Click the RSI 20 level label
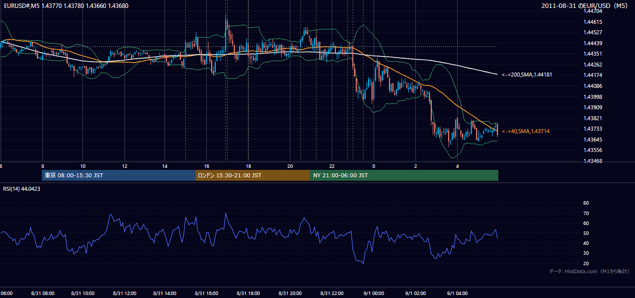 [586, 263]
